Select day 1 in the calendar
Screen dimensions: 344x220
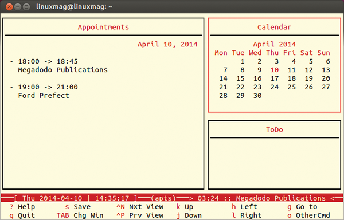pos(242,61)
